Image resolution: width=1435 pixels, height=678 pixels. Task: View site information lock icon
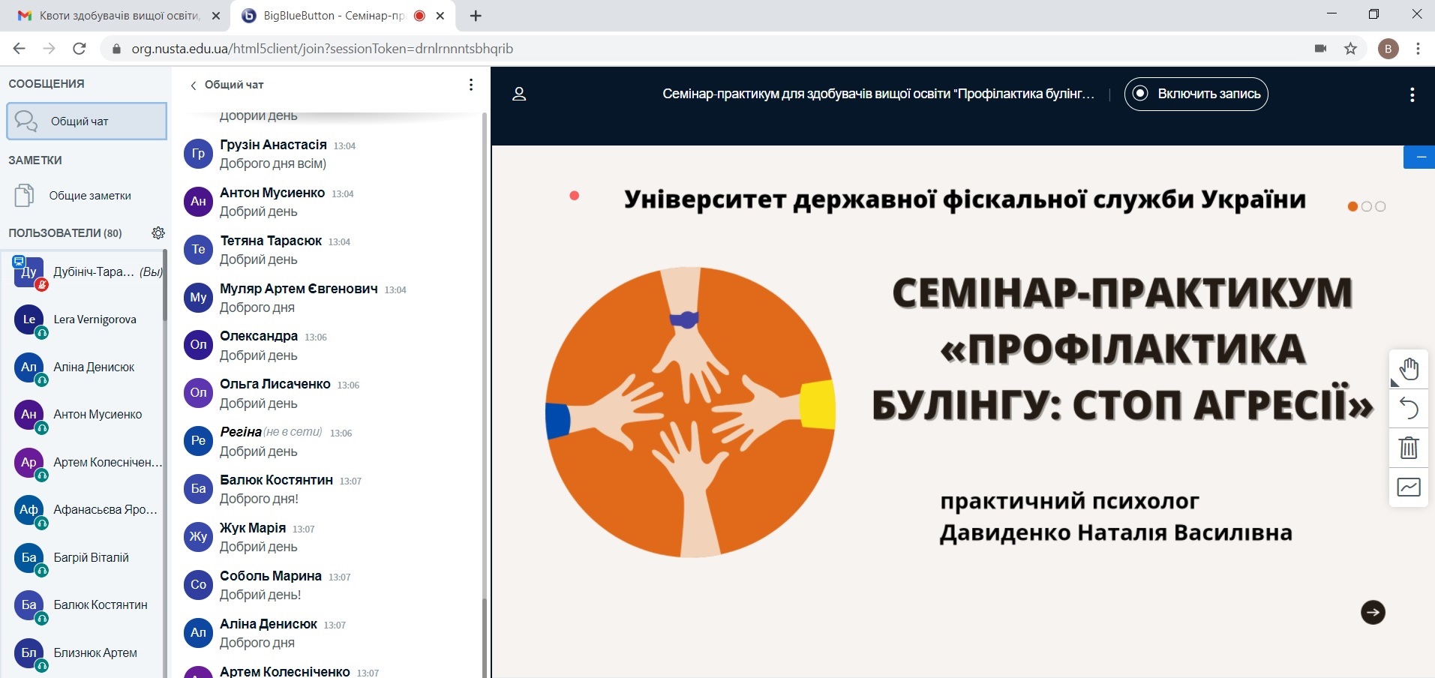(x=116, y=49)
